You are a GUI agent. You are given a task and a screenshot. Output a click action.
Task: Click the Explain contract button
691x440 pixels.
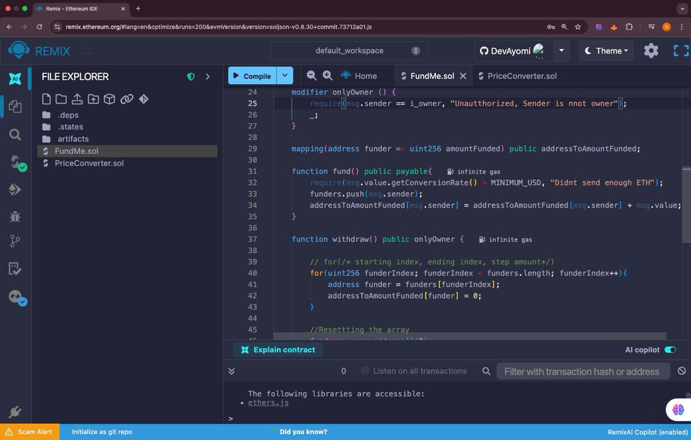278,350
